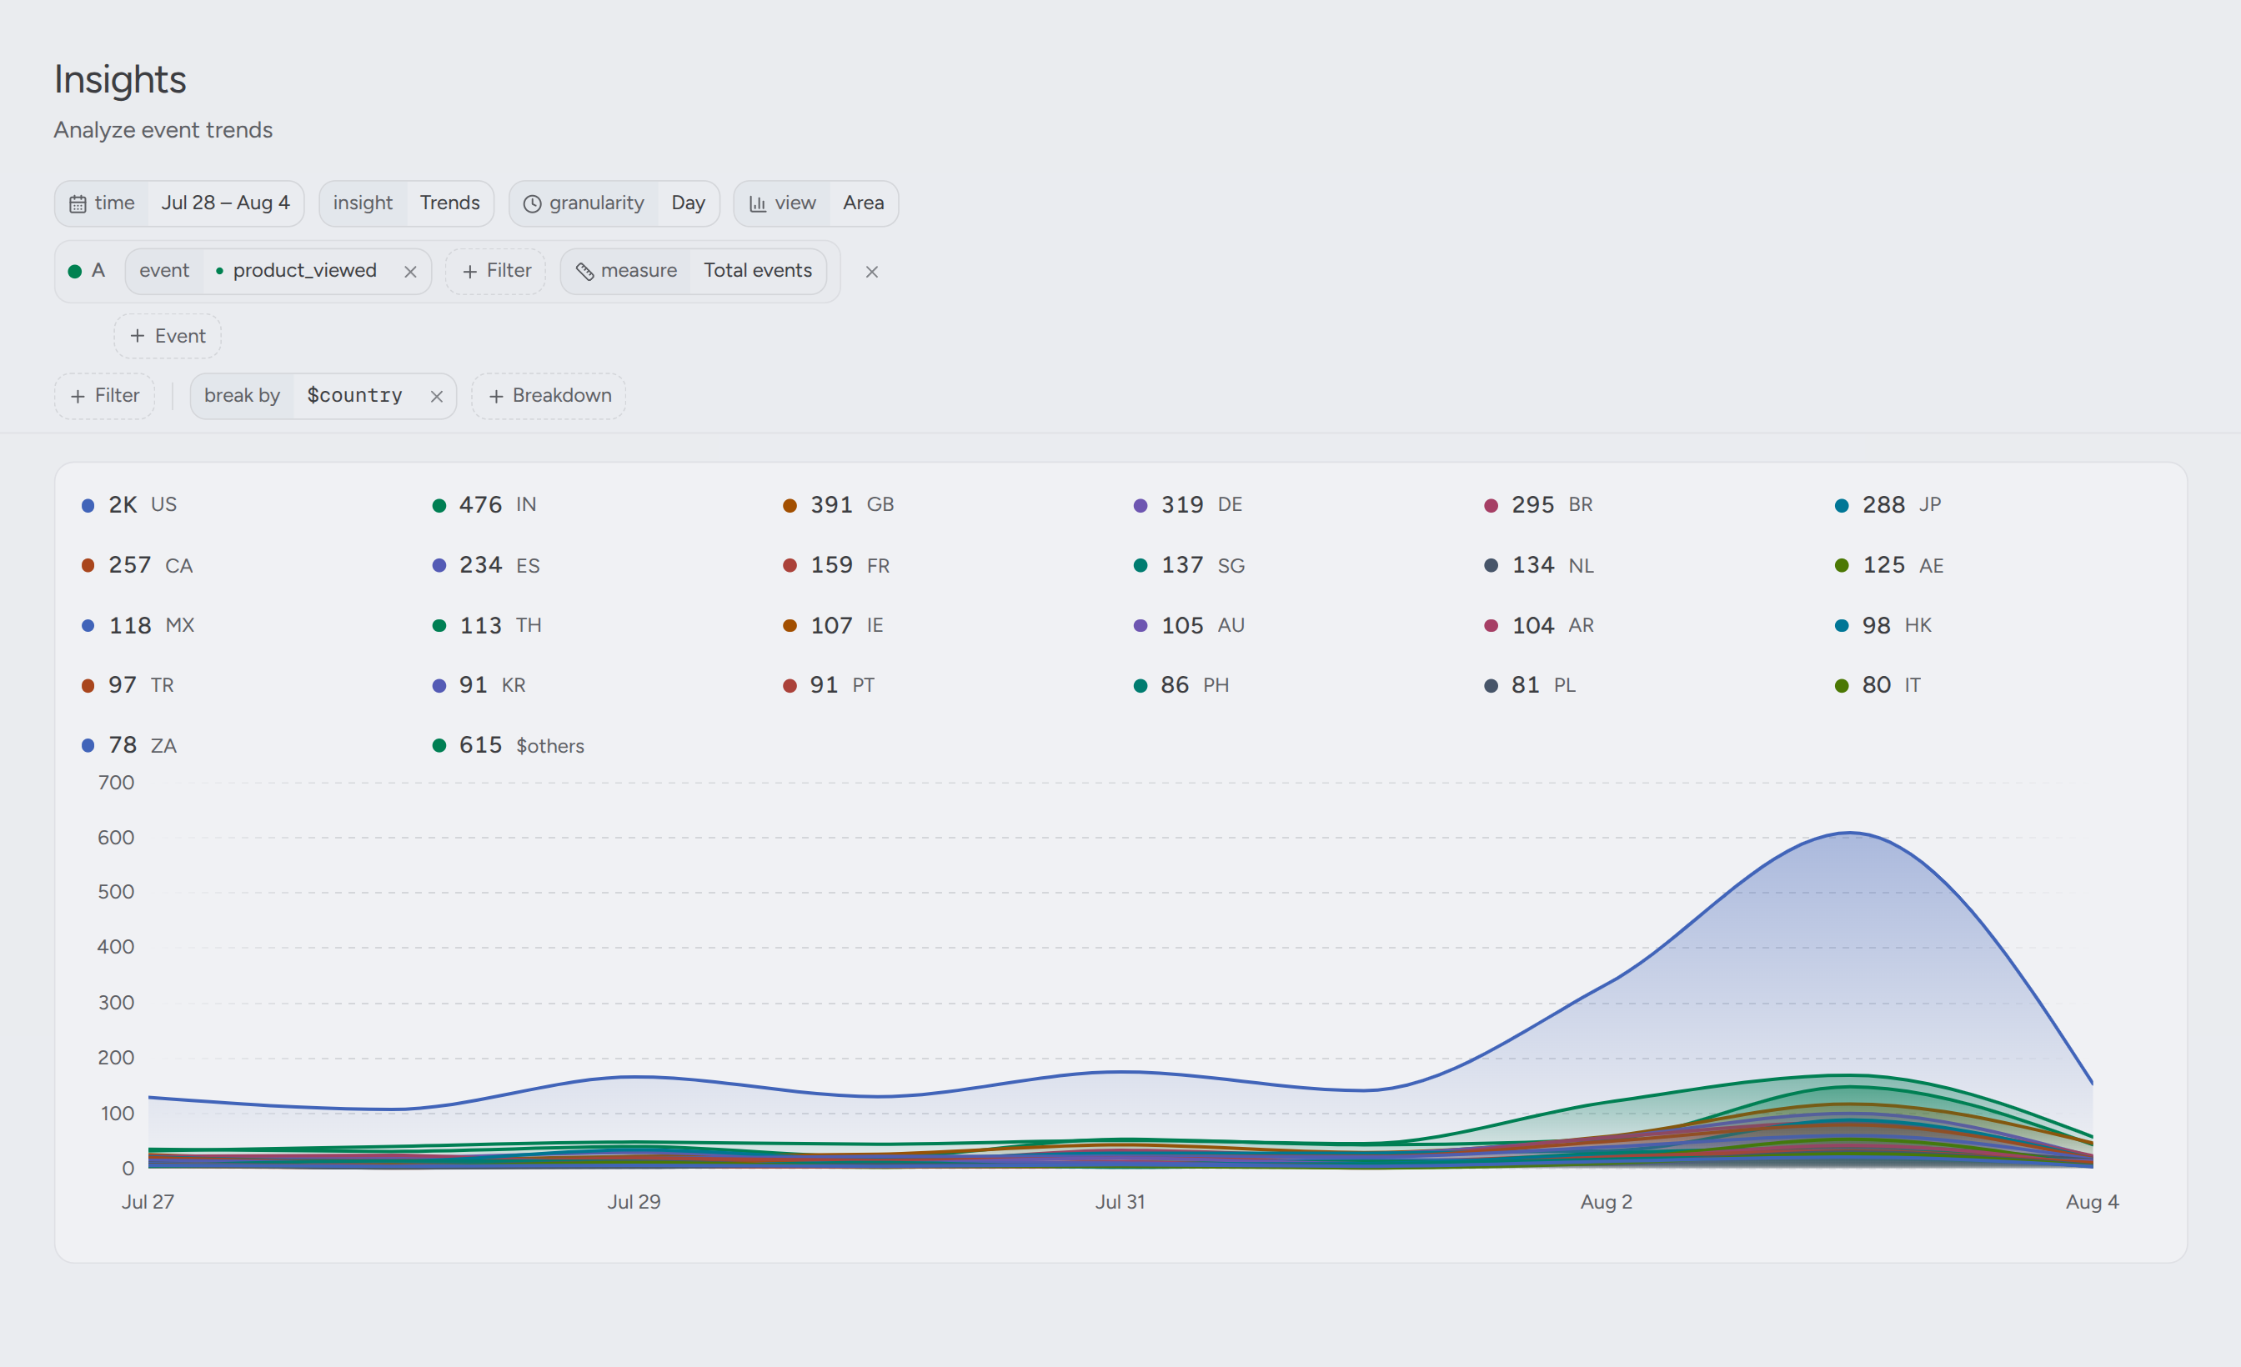Image resolution: width=2241 pixels, height=1367 pixels.
Task: Toggle the JP legend series
Action: (x=1888, y=505)
